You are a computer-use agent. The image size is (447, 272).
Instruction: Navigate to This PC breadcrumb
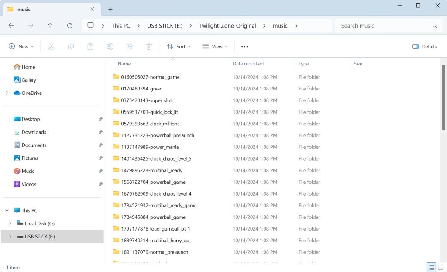[x=121, y=26]
